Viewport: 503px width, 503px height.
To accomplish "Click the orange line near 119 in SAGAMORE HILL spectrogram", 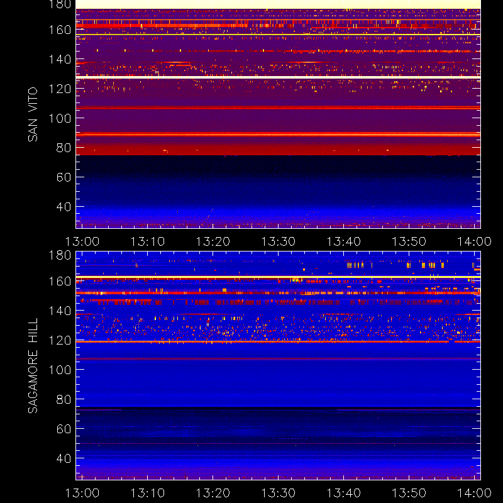I will tap(278, 342).
